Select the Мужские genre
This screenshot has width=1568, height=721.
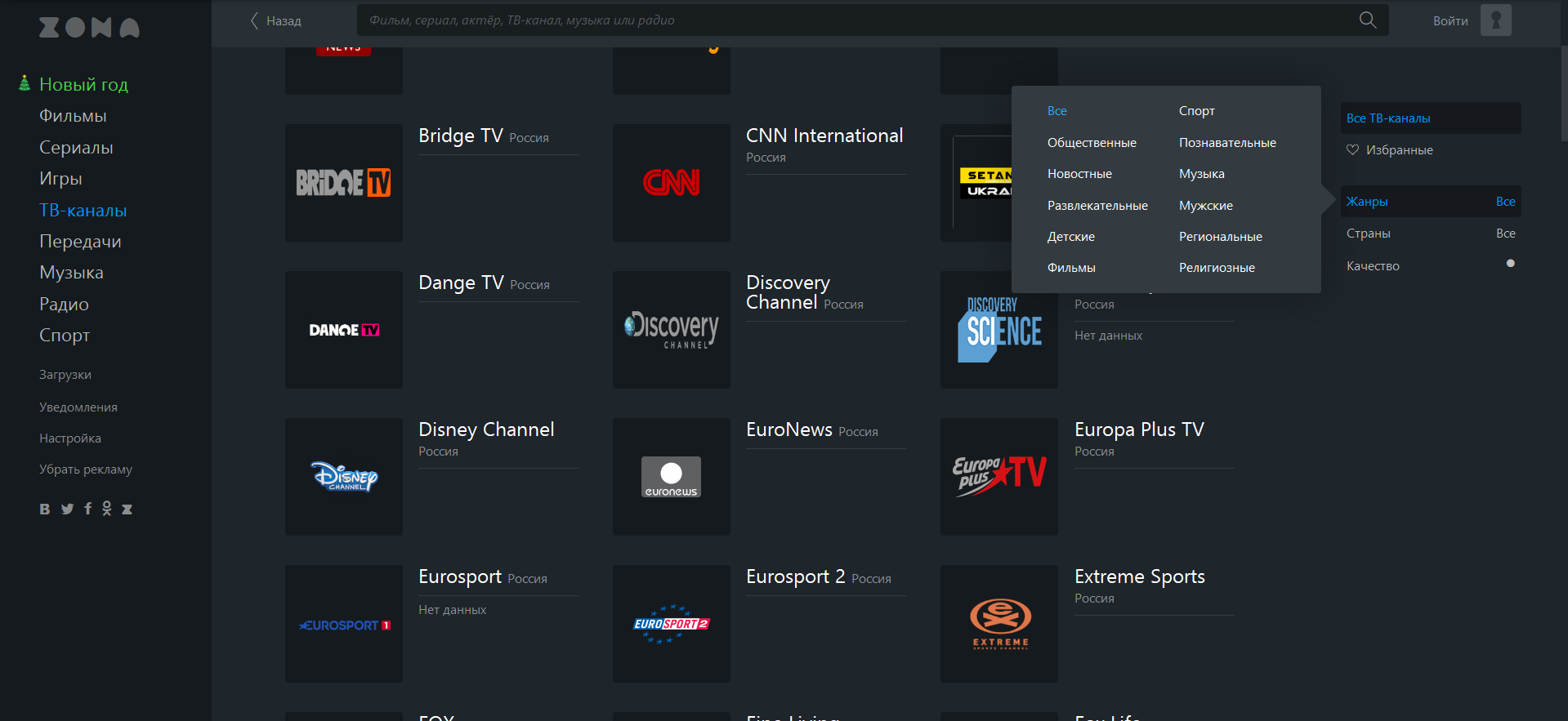[x=1205, y=206]
